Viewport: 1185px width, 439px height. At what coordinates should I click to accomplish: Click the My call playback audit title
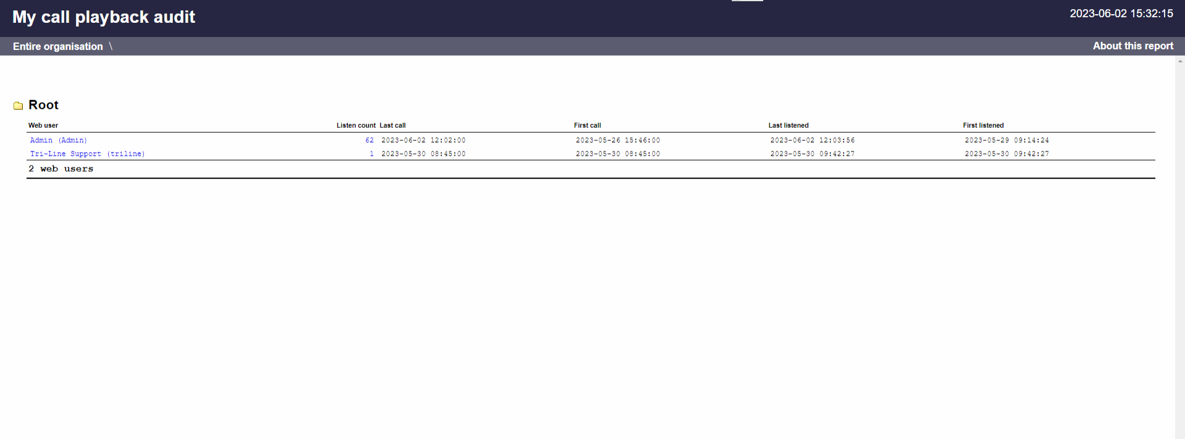(x=104, y=17)
